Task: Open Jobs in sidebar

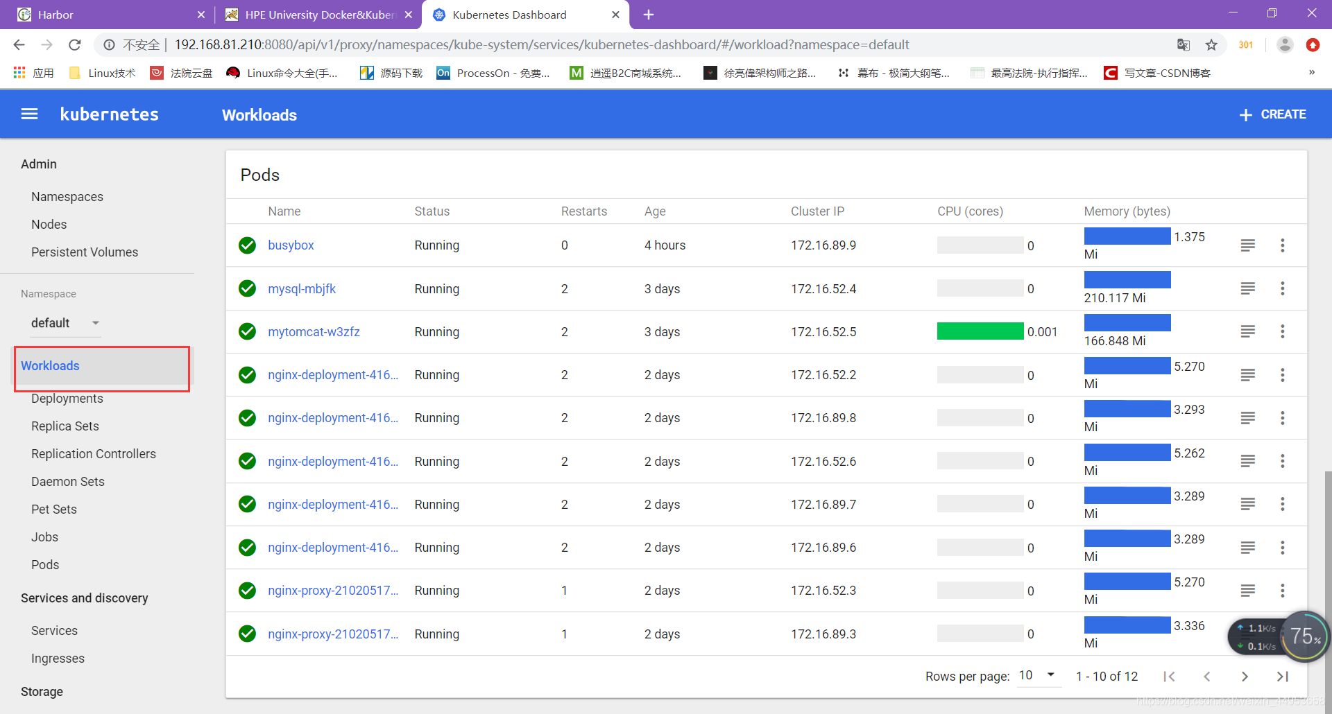Action: 44,537
